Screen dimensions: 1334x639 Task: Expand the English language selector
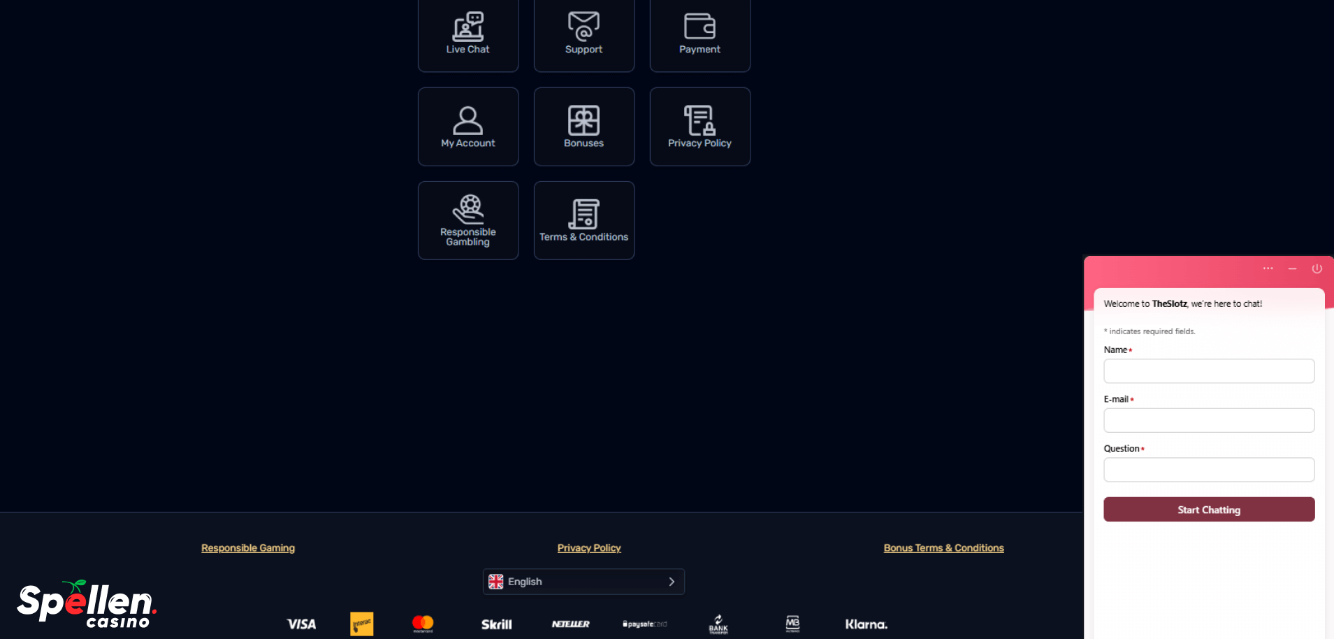tap(583, 582)
